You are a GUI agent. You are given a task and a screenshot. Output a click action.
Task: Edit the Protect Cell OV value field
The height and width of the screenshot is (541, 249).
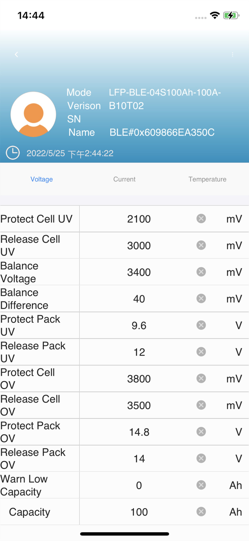point(139,378)
